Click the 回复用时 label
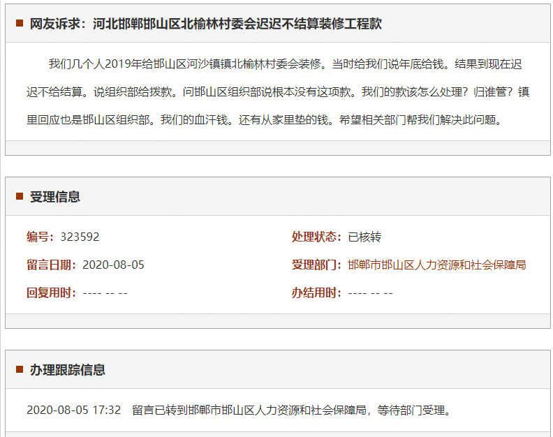Viewport: 553px width, 437px height. (x=52, y=292)
